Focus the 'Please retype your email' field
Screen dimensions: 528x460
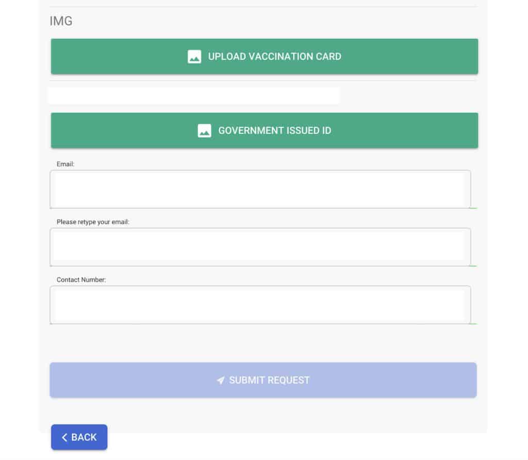pos(260,247)
